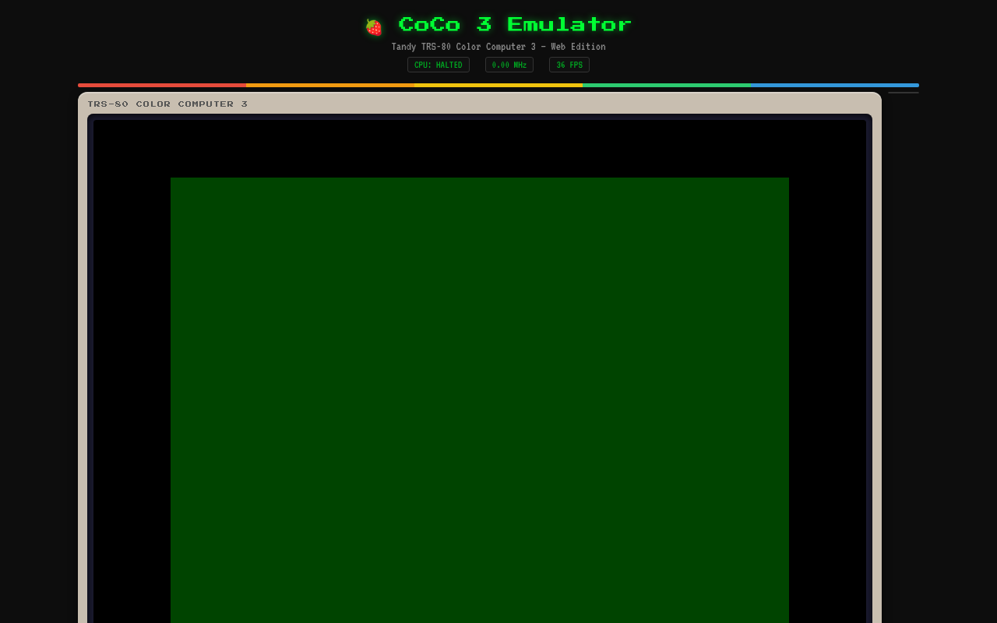997x623 pixels.
Task: Expand the gray bar near the top right
Action: click(x=903, y=91)
